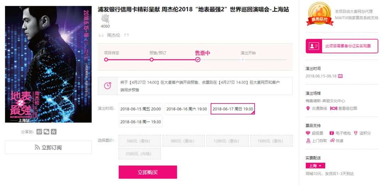Screen dimensions: 383x185
Task: Share to Weibo icon
Action: pyautogui.click(x=39, y=132)
